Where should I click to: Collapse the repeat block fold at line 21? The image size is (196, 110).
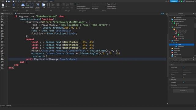pyautogui.click(x=7, y=39)
